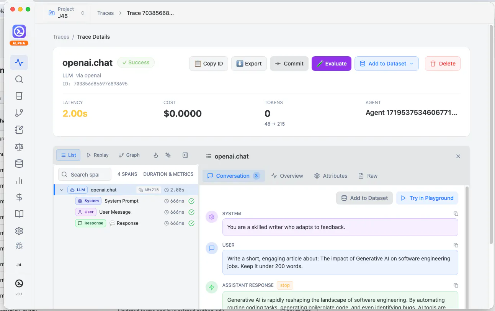Open the notebook edit icon in sidebar
495x311 pixels.
(19, 130)
